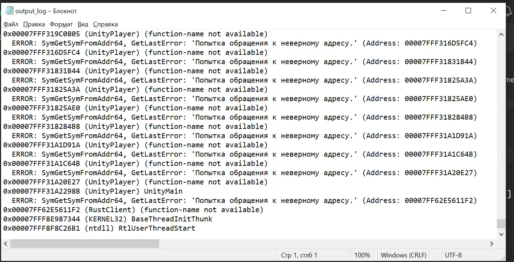Place cursor on the RtlUserThreadStart line
Screen dimensions: 514x262
[x=99, y=228]
